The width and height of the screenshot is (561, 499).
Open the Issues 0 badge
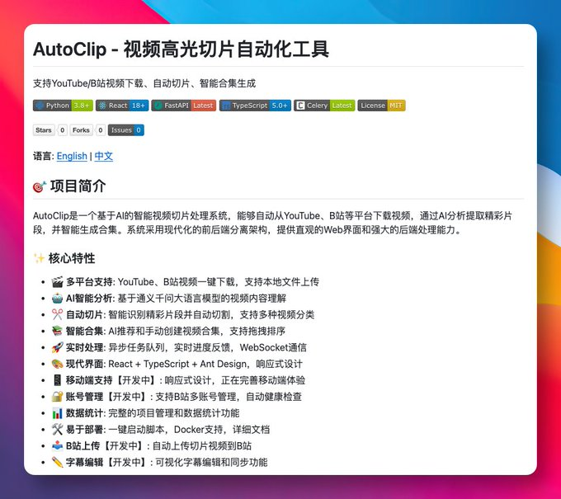click(126, 130)
